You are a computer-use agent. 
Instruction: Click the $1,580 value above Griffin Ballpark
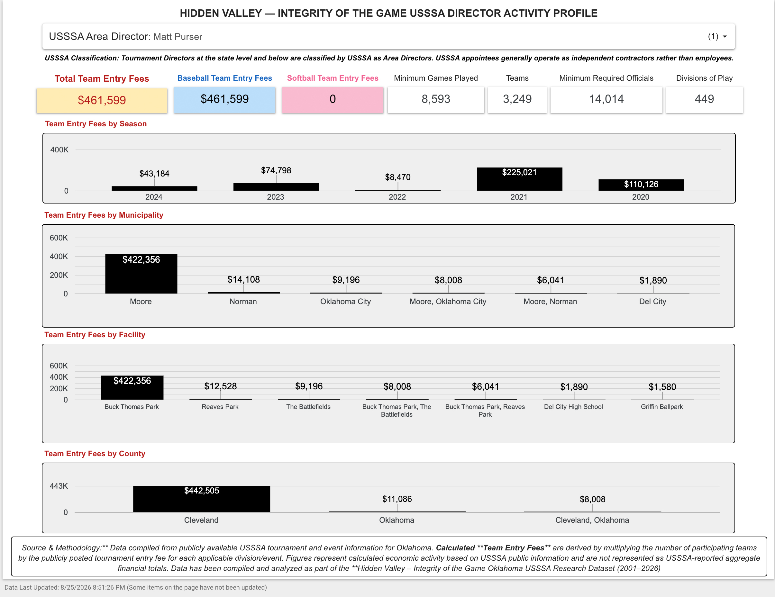tap(662, 387)
